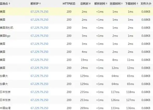The width and height of the screenshot is (153, 110).
Task: Click IP link in 253ms 日本东京 row
Action: [x=40, y=100]
